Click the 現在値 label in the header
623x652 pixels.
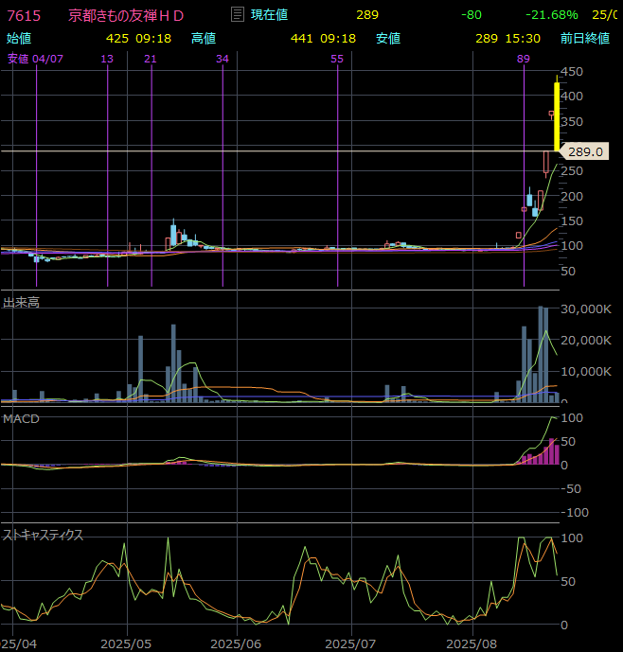[269, 15]
